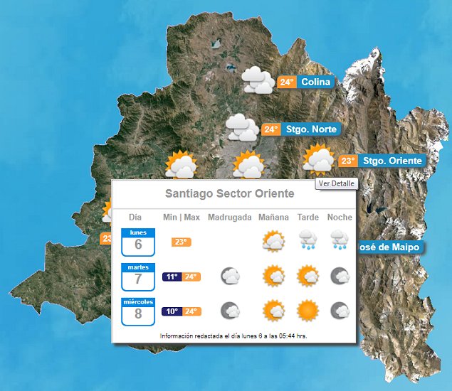The height and width of the screenshot is (391, 452).
Task: Select Monday's Mañana partly cloudy icon
Action: (273, 242)
